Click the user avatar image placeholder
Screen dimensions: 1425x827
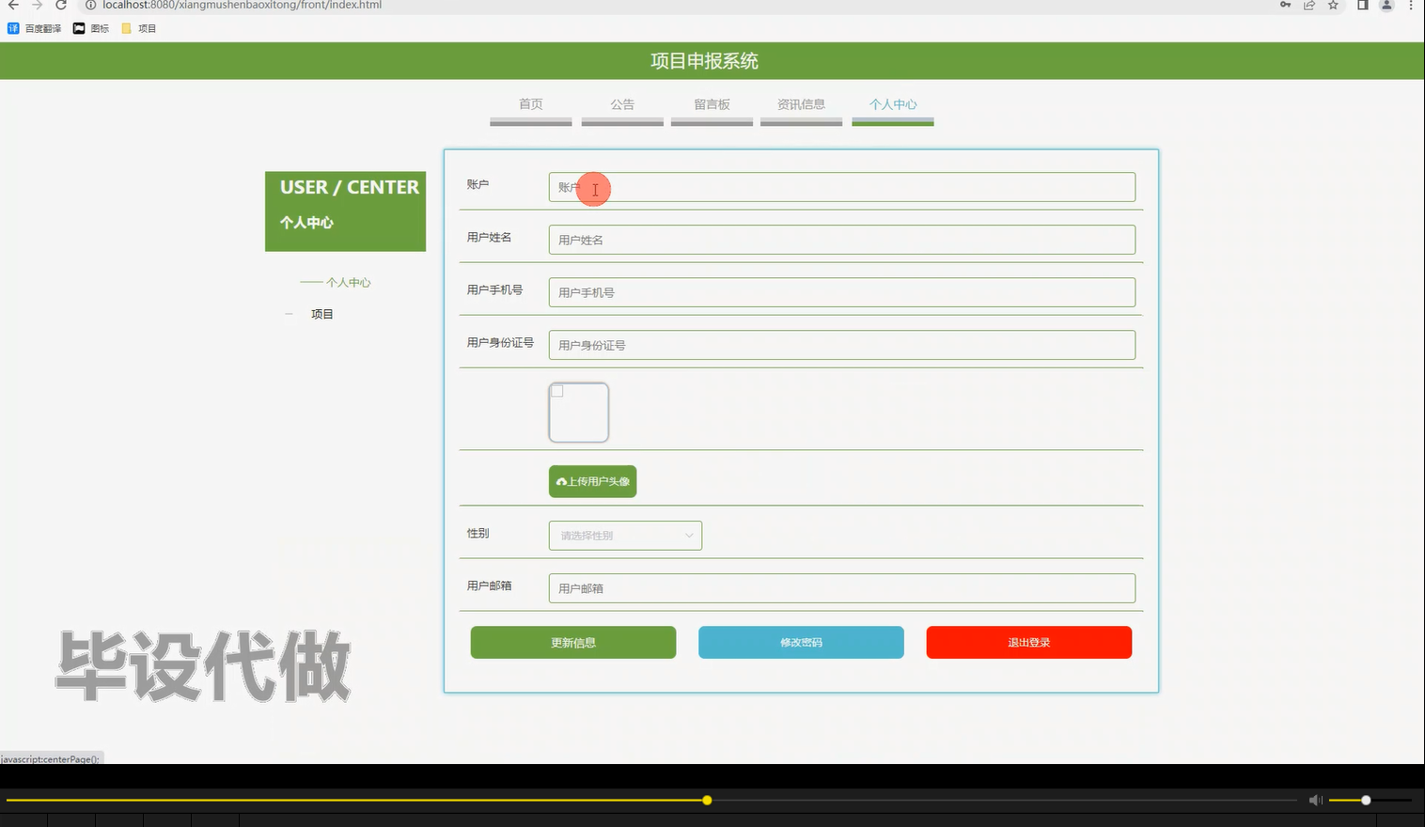(579, 413)
